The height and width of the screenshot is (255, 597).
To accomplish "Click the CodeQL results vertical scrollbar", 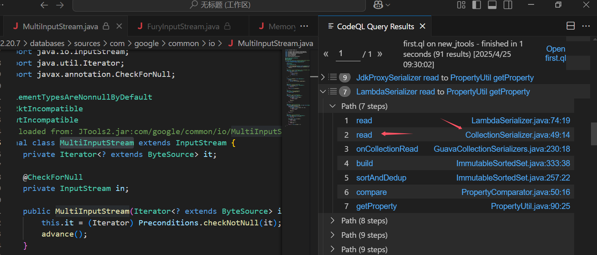I will (x=594, y=134).
